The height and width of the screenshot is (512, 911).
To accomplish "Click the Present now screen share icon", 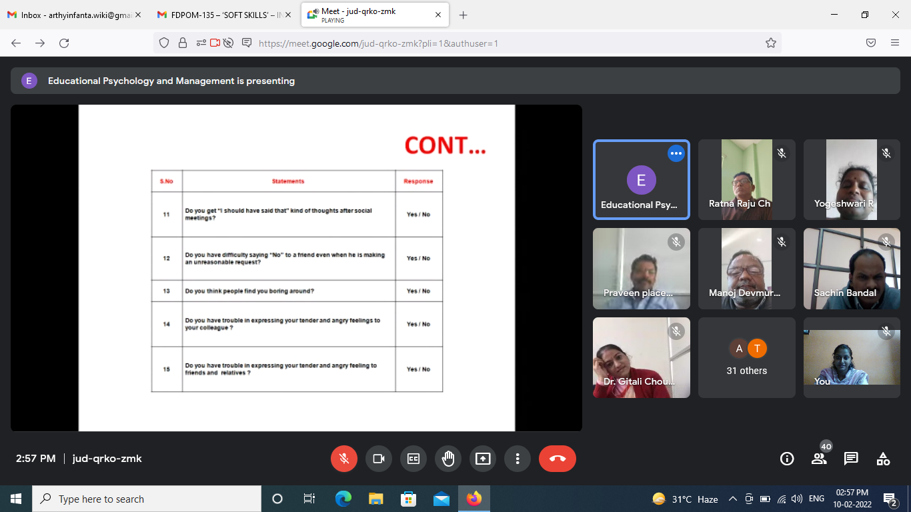I will pyautogui.click(x=483, y=459).
